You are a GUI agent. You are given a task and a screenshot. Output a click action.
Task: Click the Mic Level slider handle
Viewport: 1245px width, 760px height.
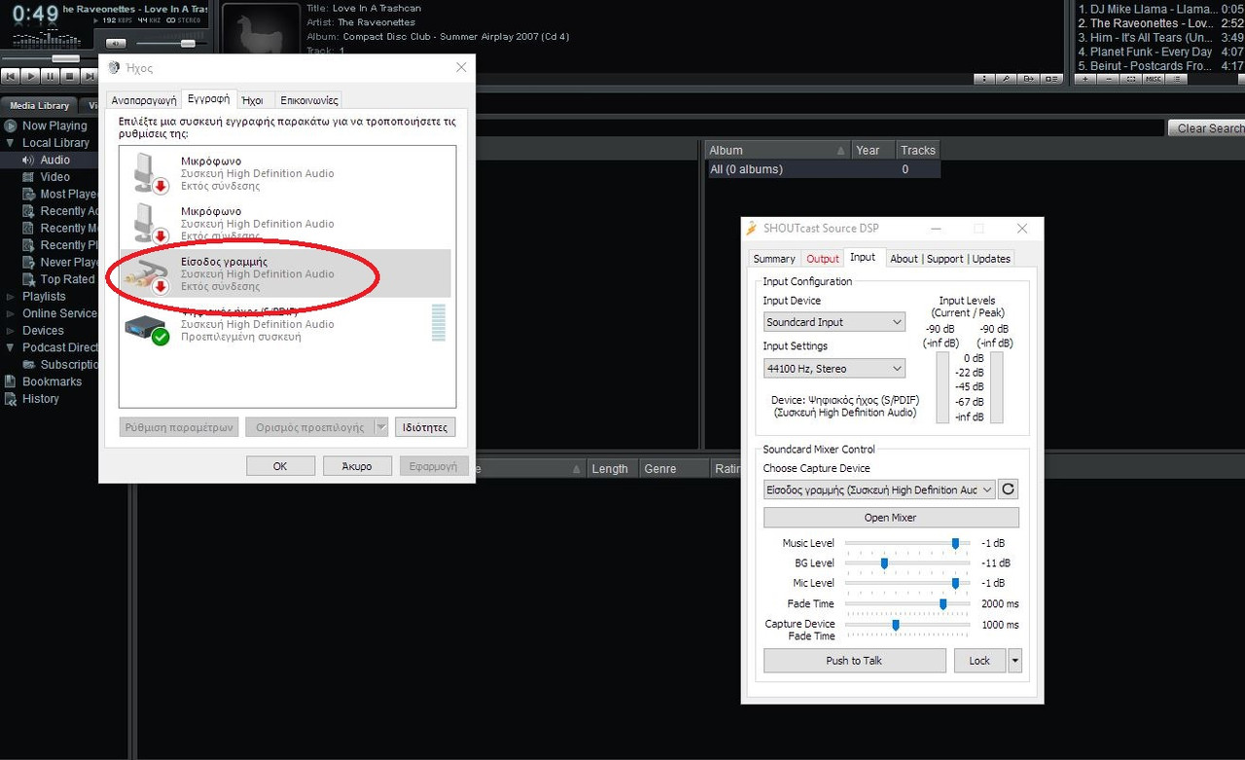click(x=955, y=583)
